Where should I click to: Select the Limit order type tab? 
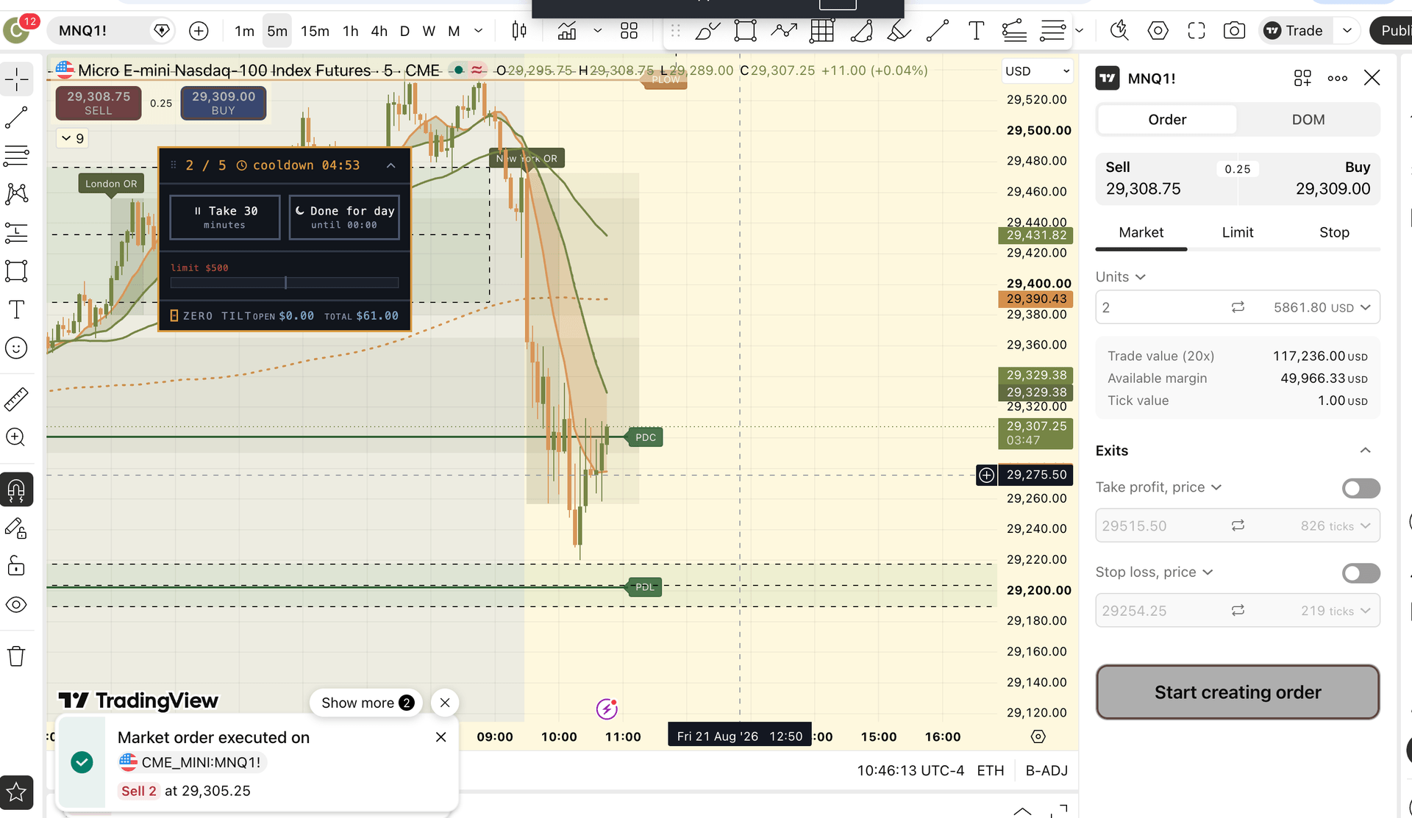[x=1238, y=233]
